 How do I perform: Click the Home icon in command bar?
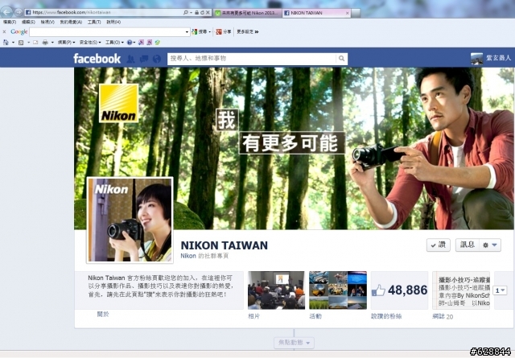click(6, 43)
